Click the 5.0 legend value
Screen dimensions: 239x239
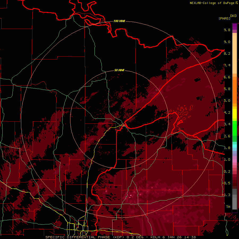pyautogui.click(x=227, y=101)
